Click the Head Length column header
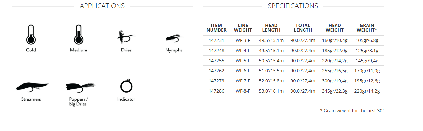Image resolution: width=423 pixels, height=131 pixels. click(x=271, y=28)
